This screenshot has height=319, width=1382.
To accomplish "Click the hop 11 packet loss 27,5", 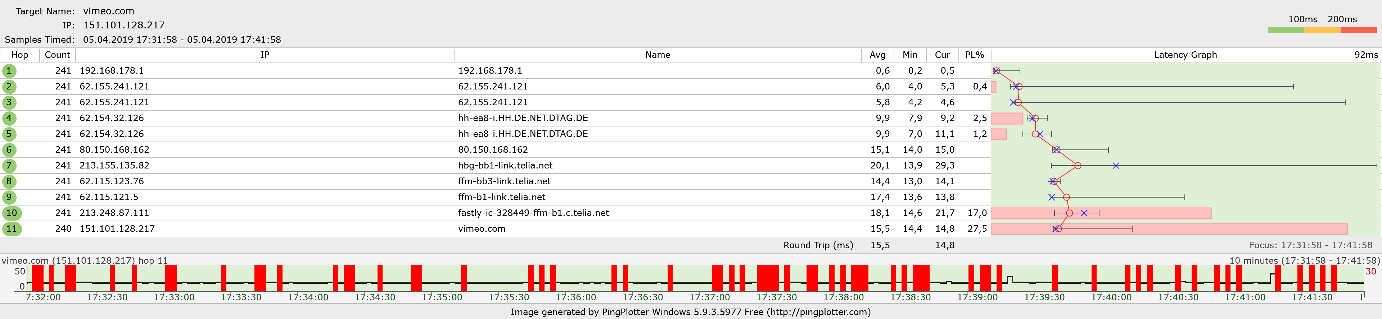I will (977, 228).
